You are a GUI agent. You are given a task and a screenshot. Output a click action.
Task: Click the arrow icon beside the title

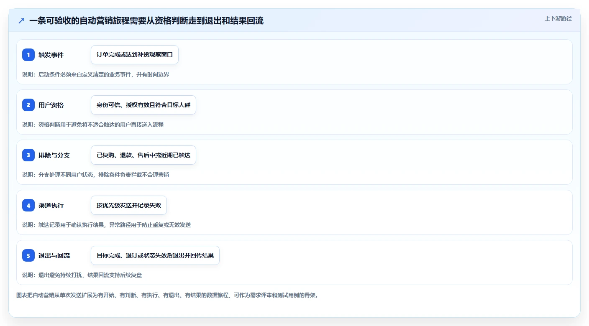pos(21,21)
